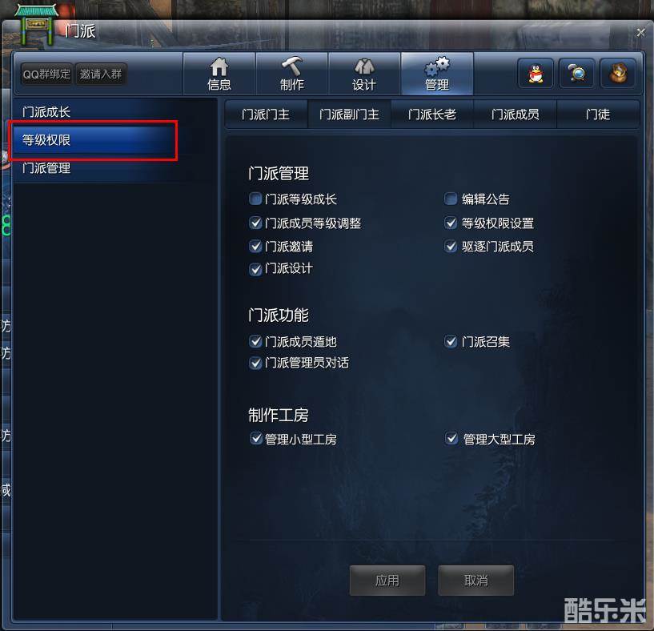Uncheck the 门派召集 checkbox
This screenshot has width=654, height=631.
(x=451, y=342)
